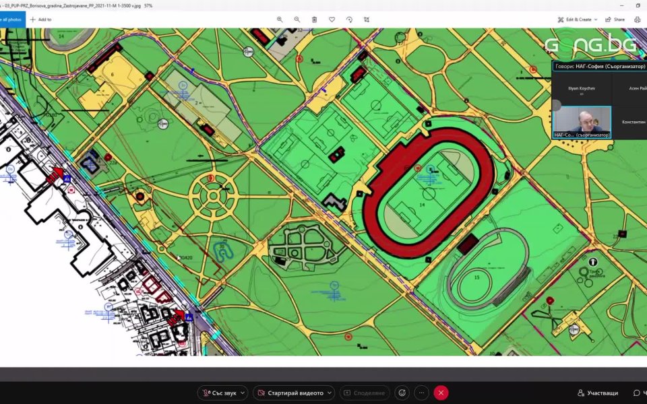Go back to all photos
Screen dimensions: 647x404
12,20
